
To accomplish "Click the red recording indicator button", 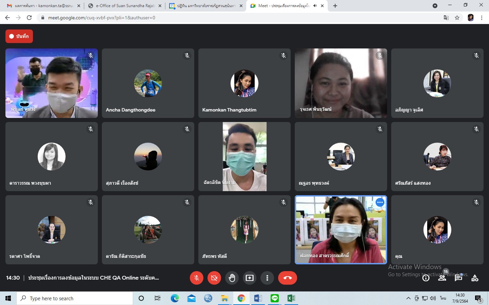I will 19,36.
